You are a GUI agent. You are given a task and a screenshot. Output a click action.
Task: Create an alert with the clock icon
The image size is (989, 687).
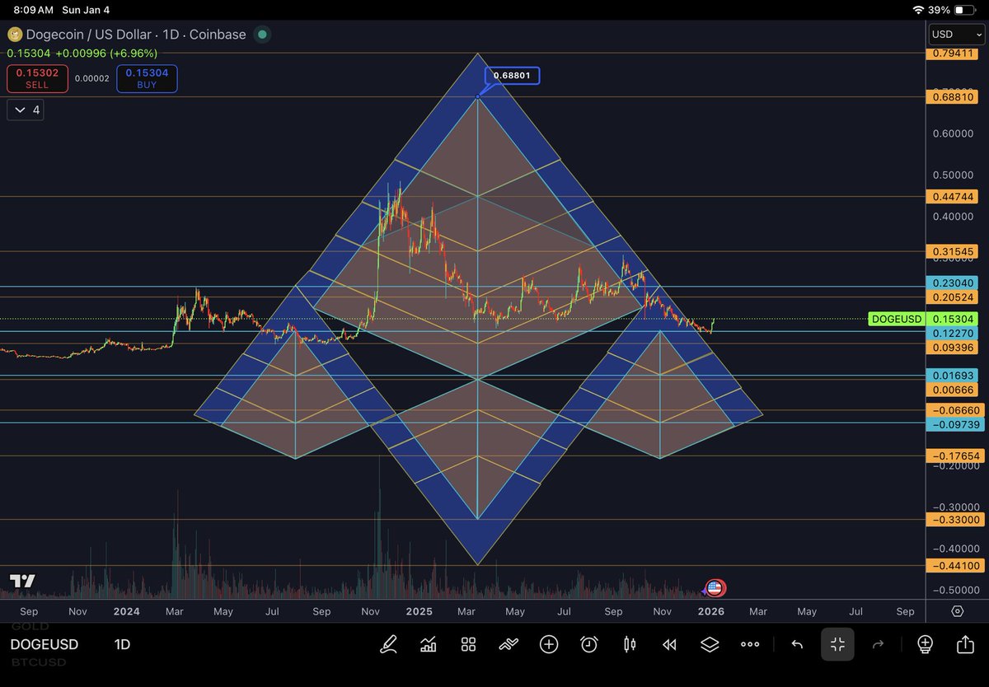point(589,644)
